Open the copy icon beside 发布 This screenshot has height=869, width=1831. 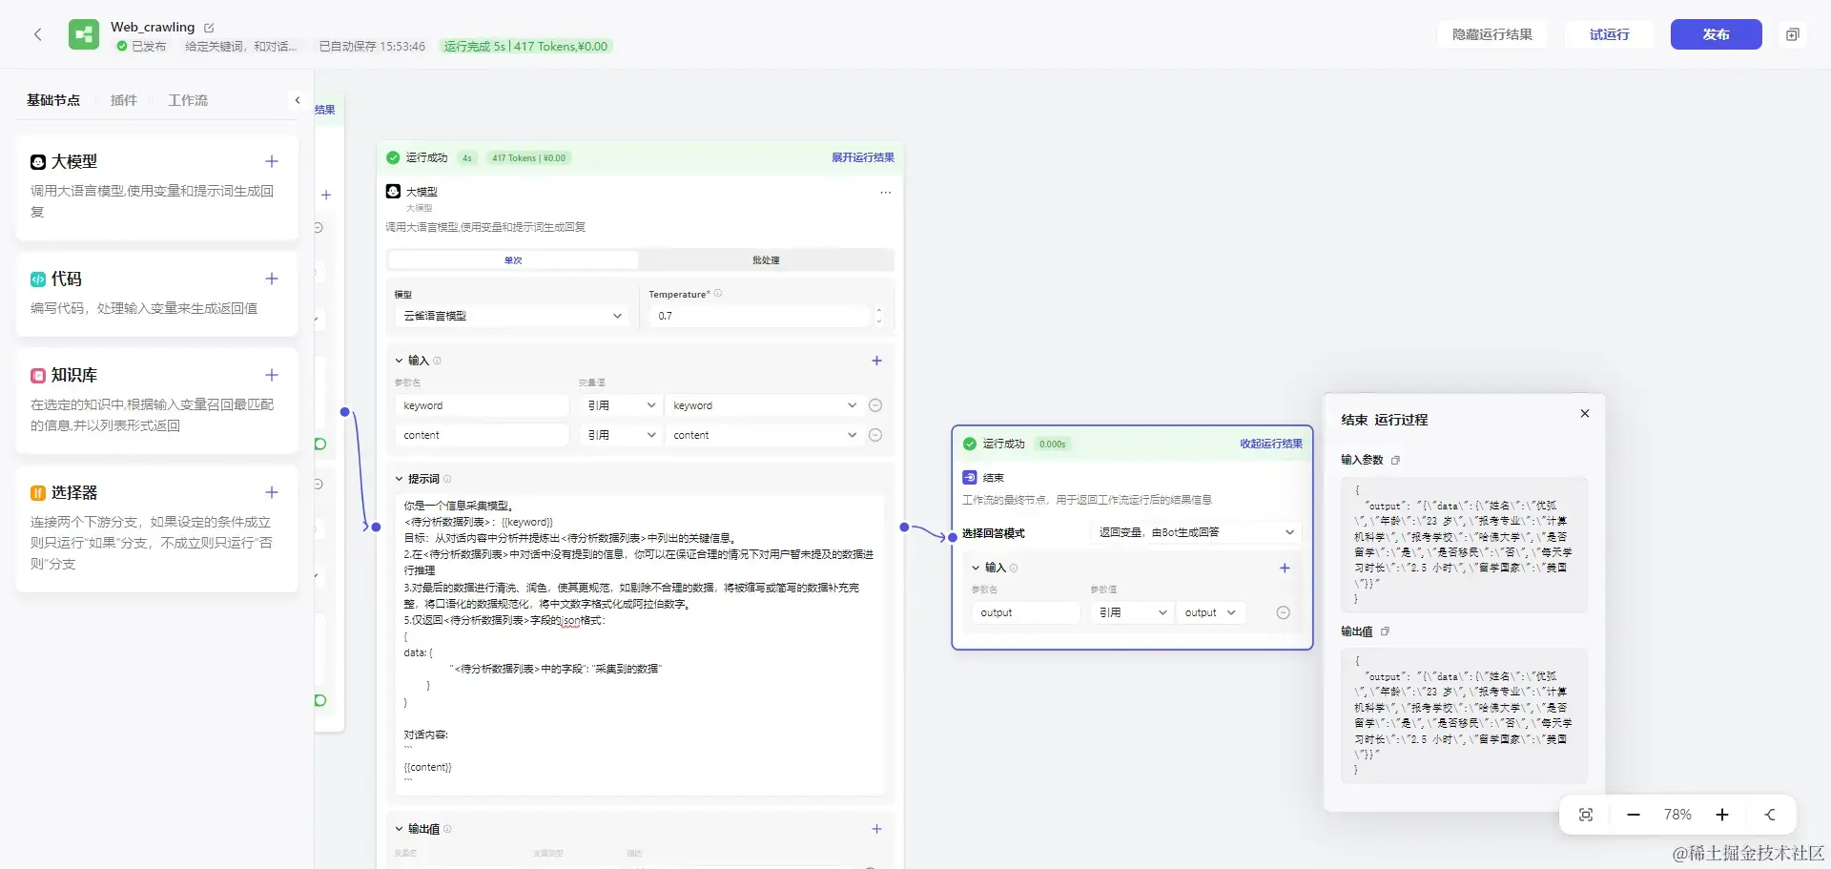click(x=1793, y=34)
